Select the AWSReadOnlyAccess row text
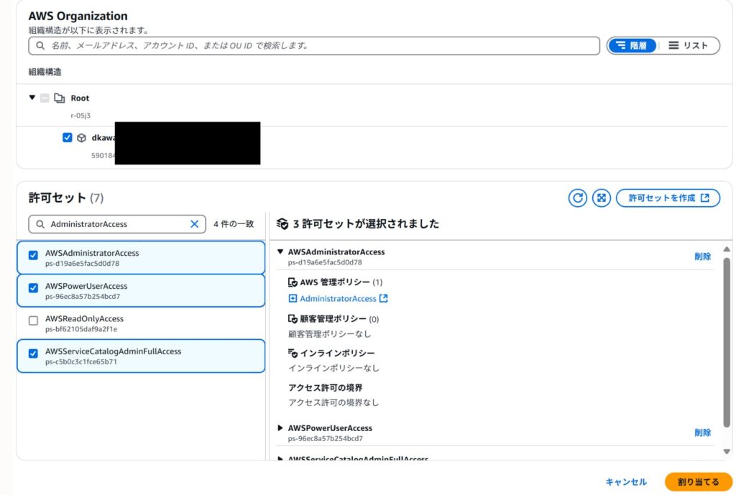The width and height of the screenshot is (736, 495). pos(84,318)
